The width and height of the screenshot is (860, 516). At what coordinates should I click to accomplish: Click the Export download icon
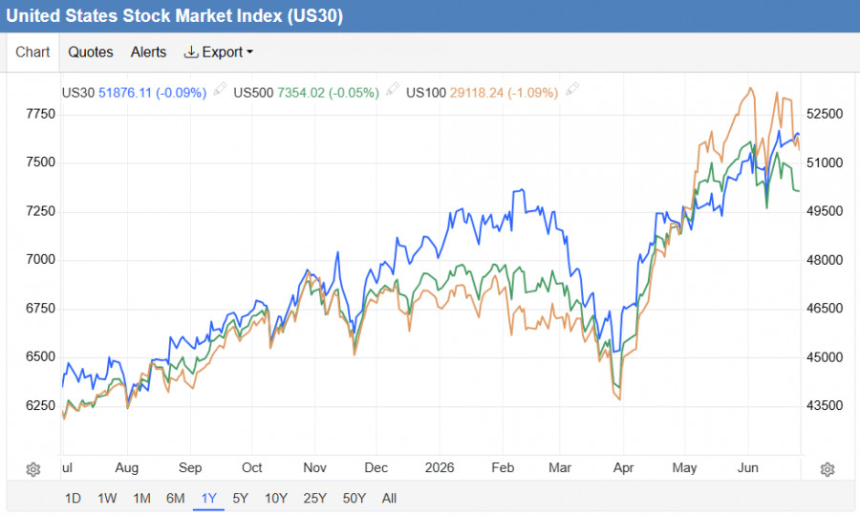click(191, 53)
